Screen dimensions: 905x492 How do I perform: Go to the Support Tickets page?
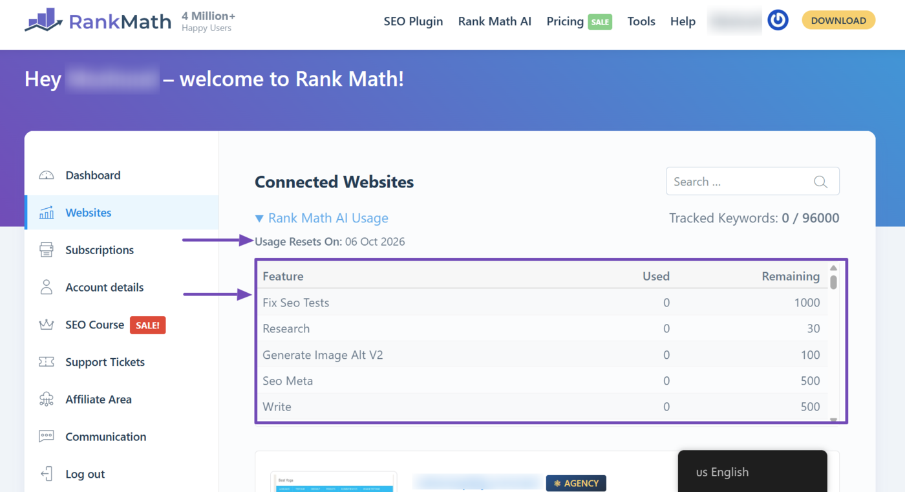pos(105,362)
